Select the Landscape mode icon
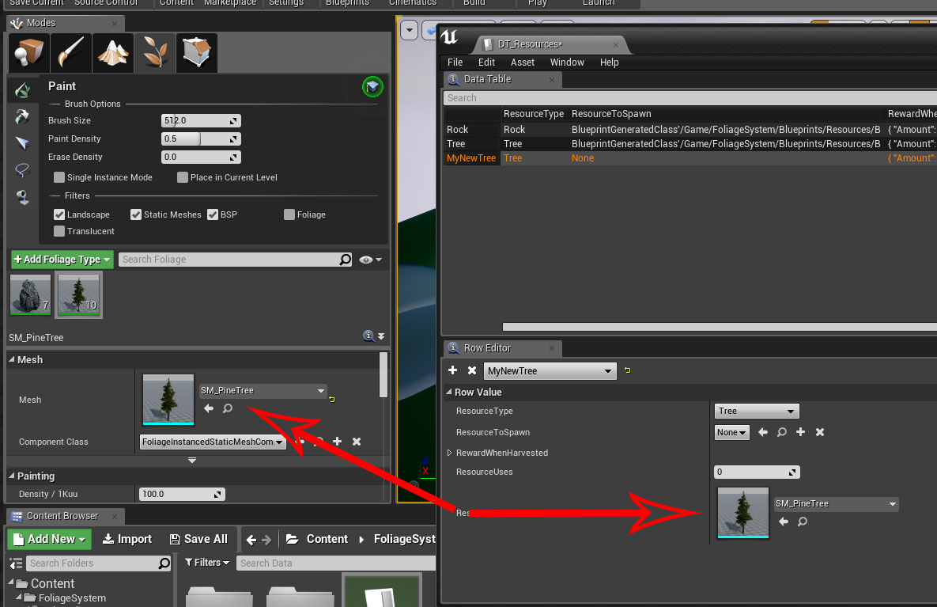 tap(112, 54)
